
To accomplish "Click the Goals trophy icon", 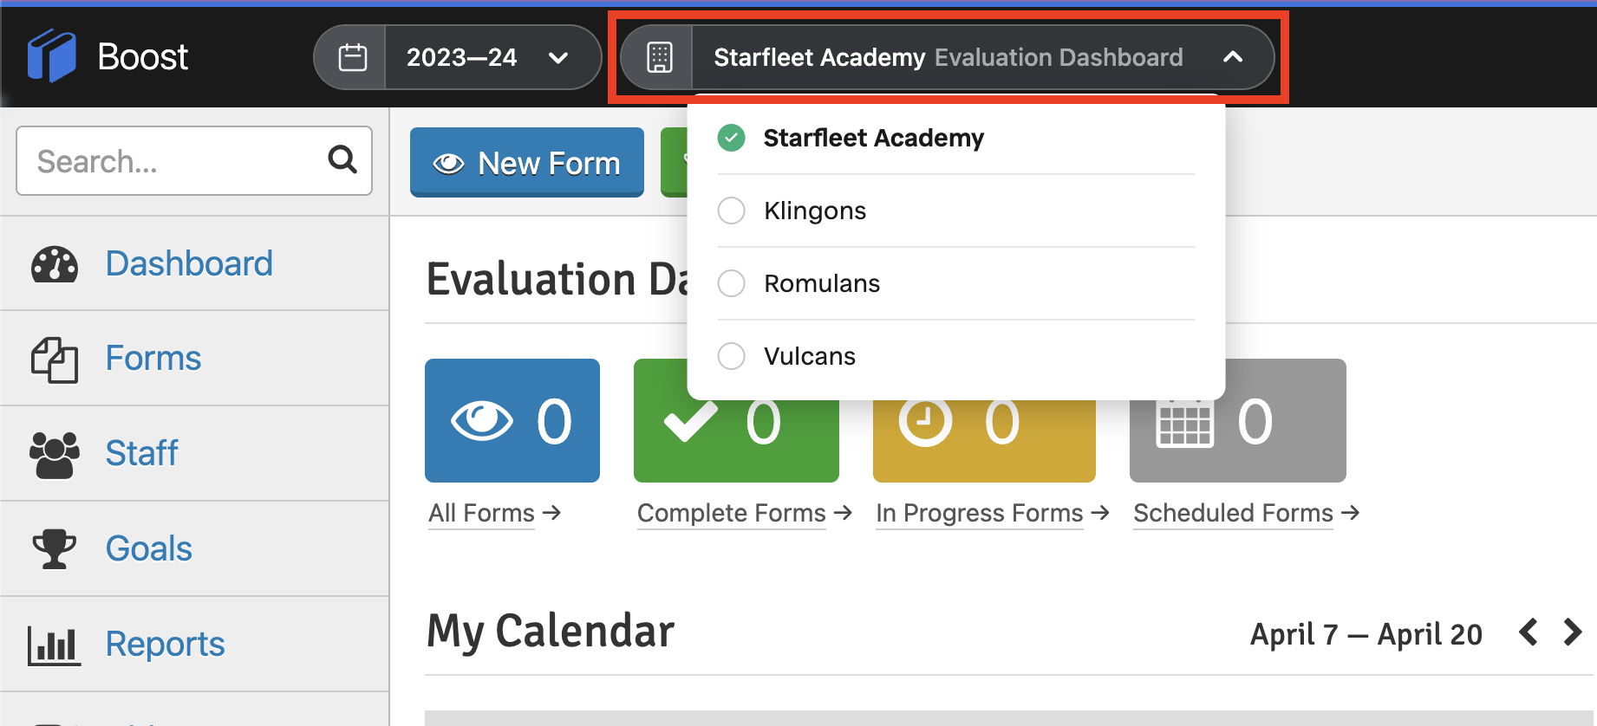I will tap(55, 549).
